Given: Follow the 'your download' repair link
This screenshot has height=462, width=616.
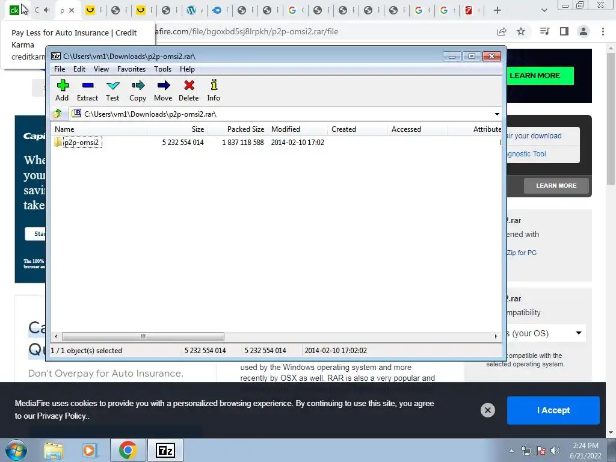Looking at the screenshot, I should tap(534, 136).
